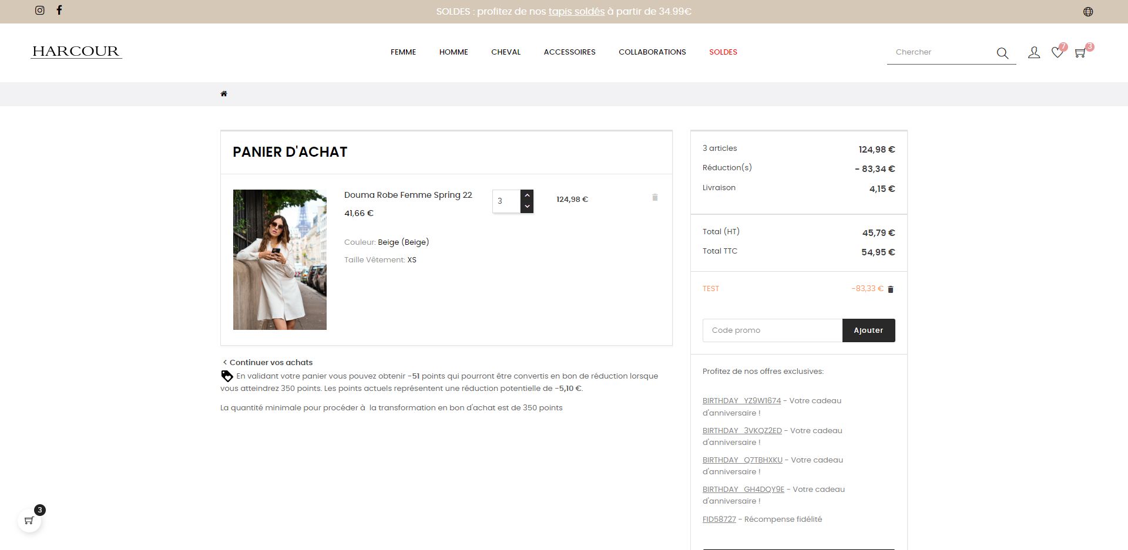Viewport: 1128px width, 550px height.
Task: Click the Réduction(s) amount - 83,34 €
Action: click(875, 169)
